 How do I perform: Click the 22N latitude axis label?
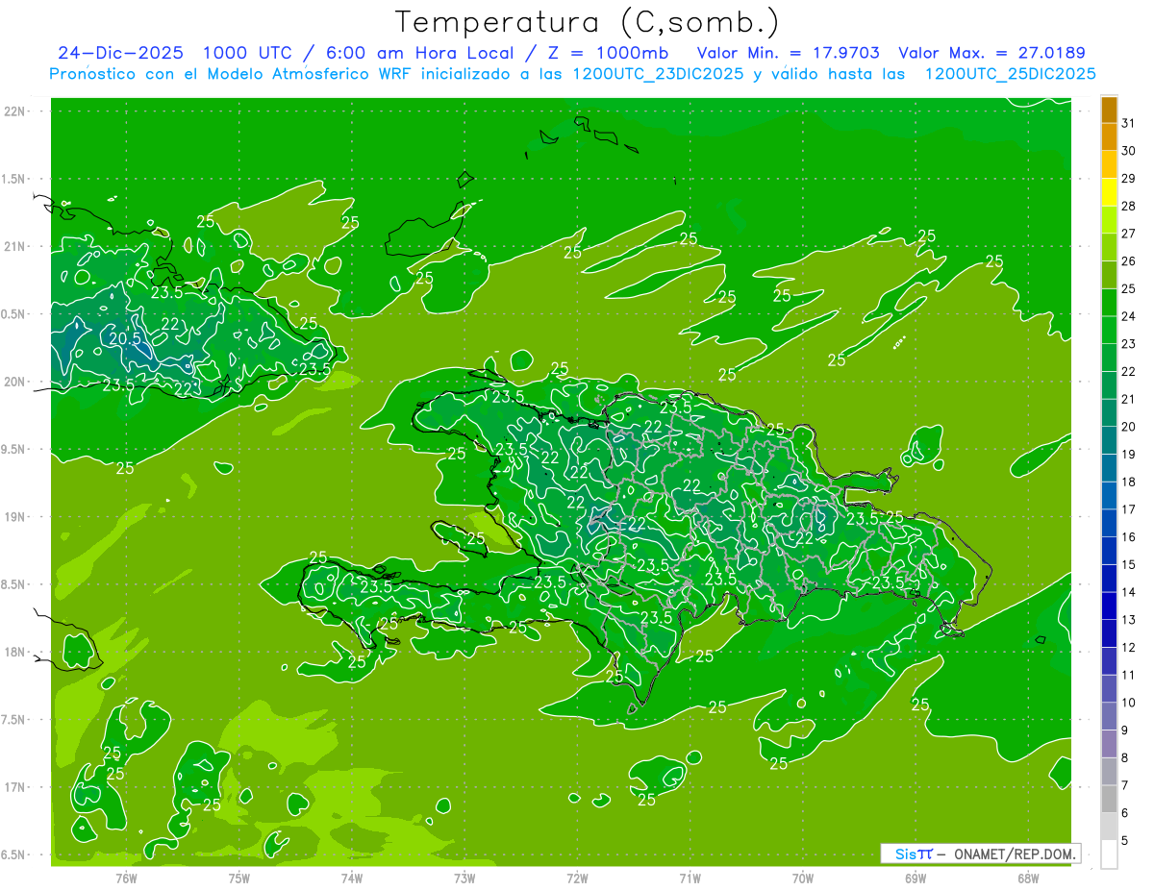tap(16, 111)
